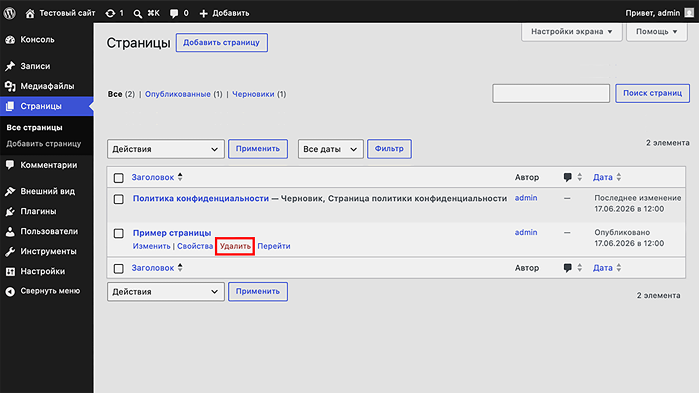
Task: Click the top Применить button
Action: pyautogui.click(x=258, y=149)
